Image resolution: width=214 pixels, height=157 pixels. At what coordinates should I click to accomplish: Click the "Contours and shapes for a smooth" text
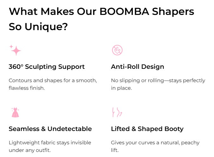[53, 81]
